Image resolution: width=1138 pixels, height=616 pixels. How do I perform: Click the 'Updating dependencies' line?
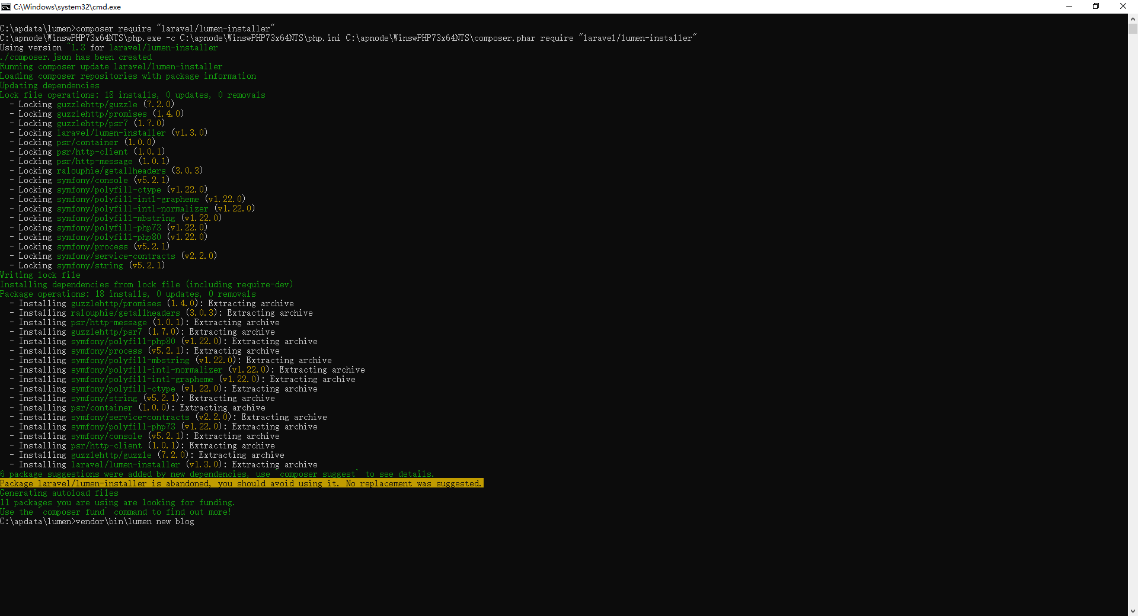pos(50,85)
